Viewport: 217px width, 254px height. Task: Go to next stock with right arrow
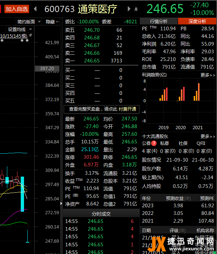pyautogui.click(x=129, y=9)
